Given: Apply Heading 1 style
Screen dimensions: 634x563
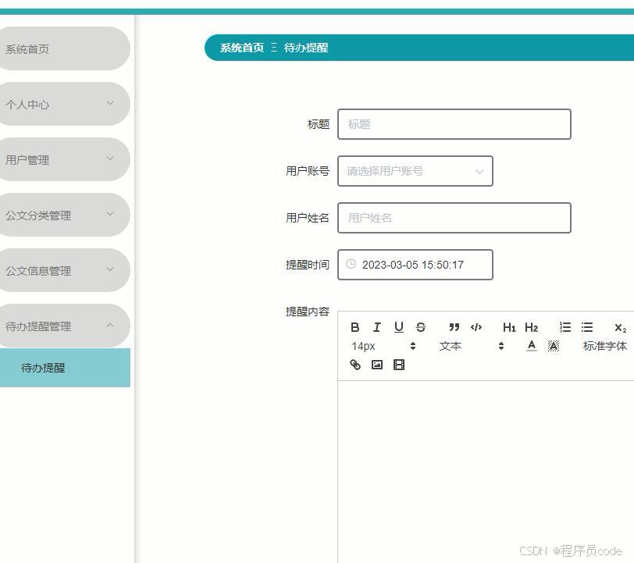Looking at the screenshot, I should pyautogui.click(x=509, y=327).
